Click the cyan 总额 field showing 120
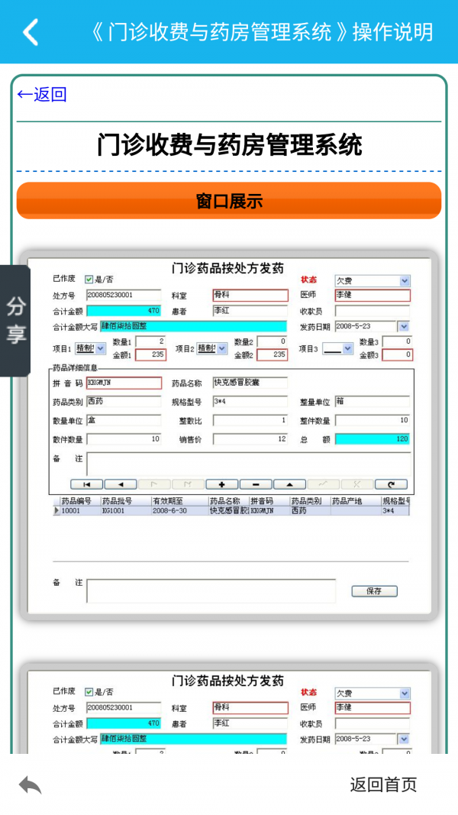458x815 pixels. (373, 439)
